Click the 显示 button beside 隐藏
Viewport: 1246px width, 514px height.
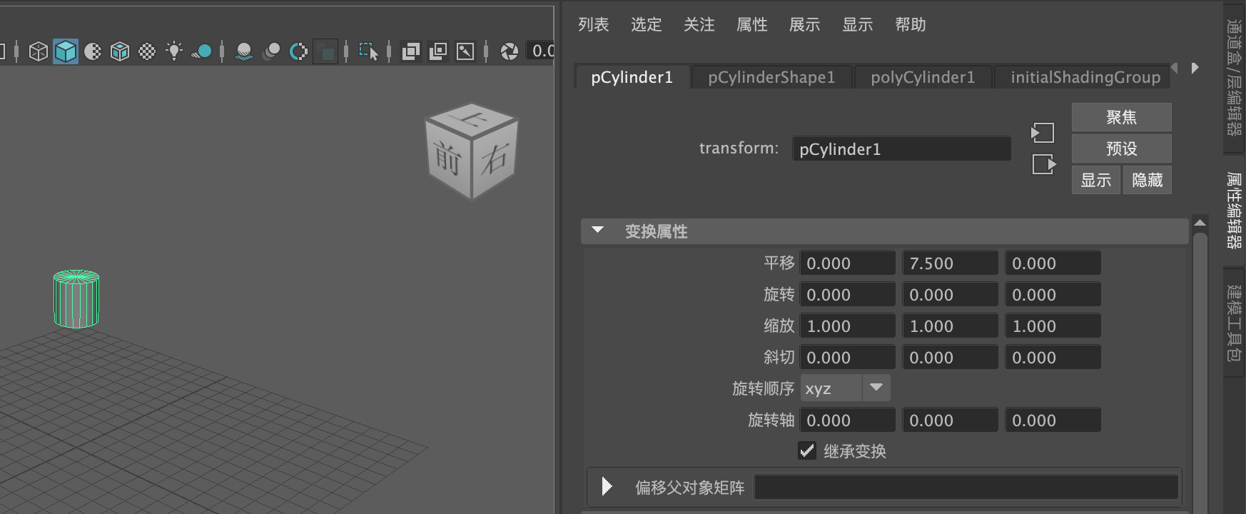pyautogui.click(x=1095, y=180)
